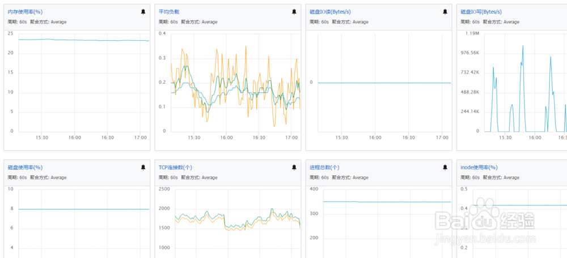
Task: Click the 磁盘使用率(%) title
Action: (x=25, y=167)
